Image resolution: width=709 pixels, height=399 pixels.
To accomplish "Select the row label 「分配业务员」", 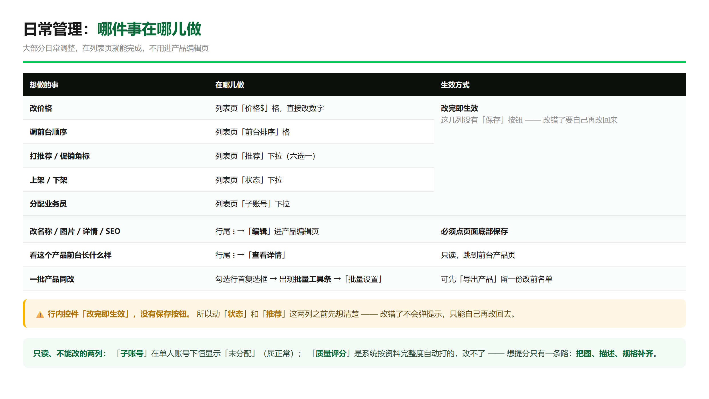I will tap(48, 204).
